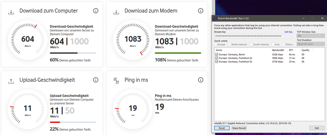Click the Quality value 80 for Berlin
This screenshot has height=135, width=327.
tap(302, 54)
